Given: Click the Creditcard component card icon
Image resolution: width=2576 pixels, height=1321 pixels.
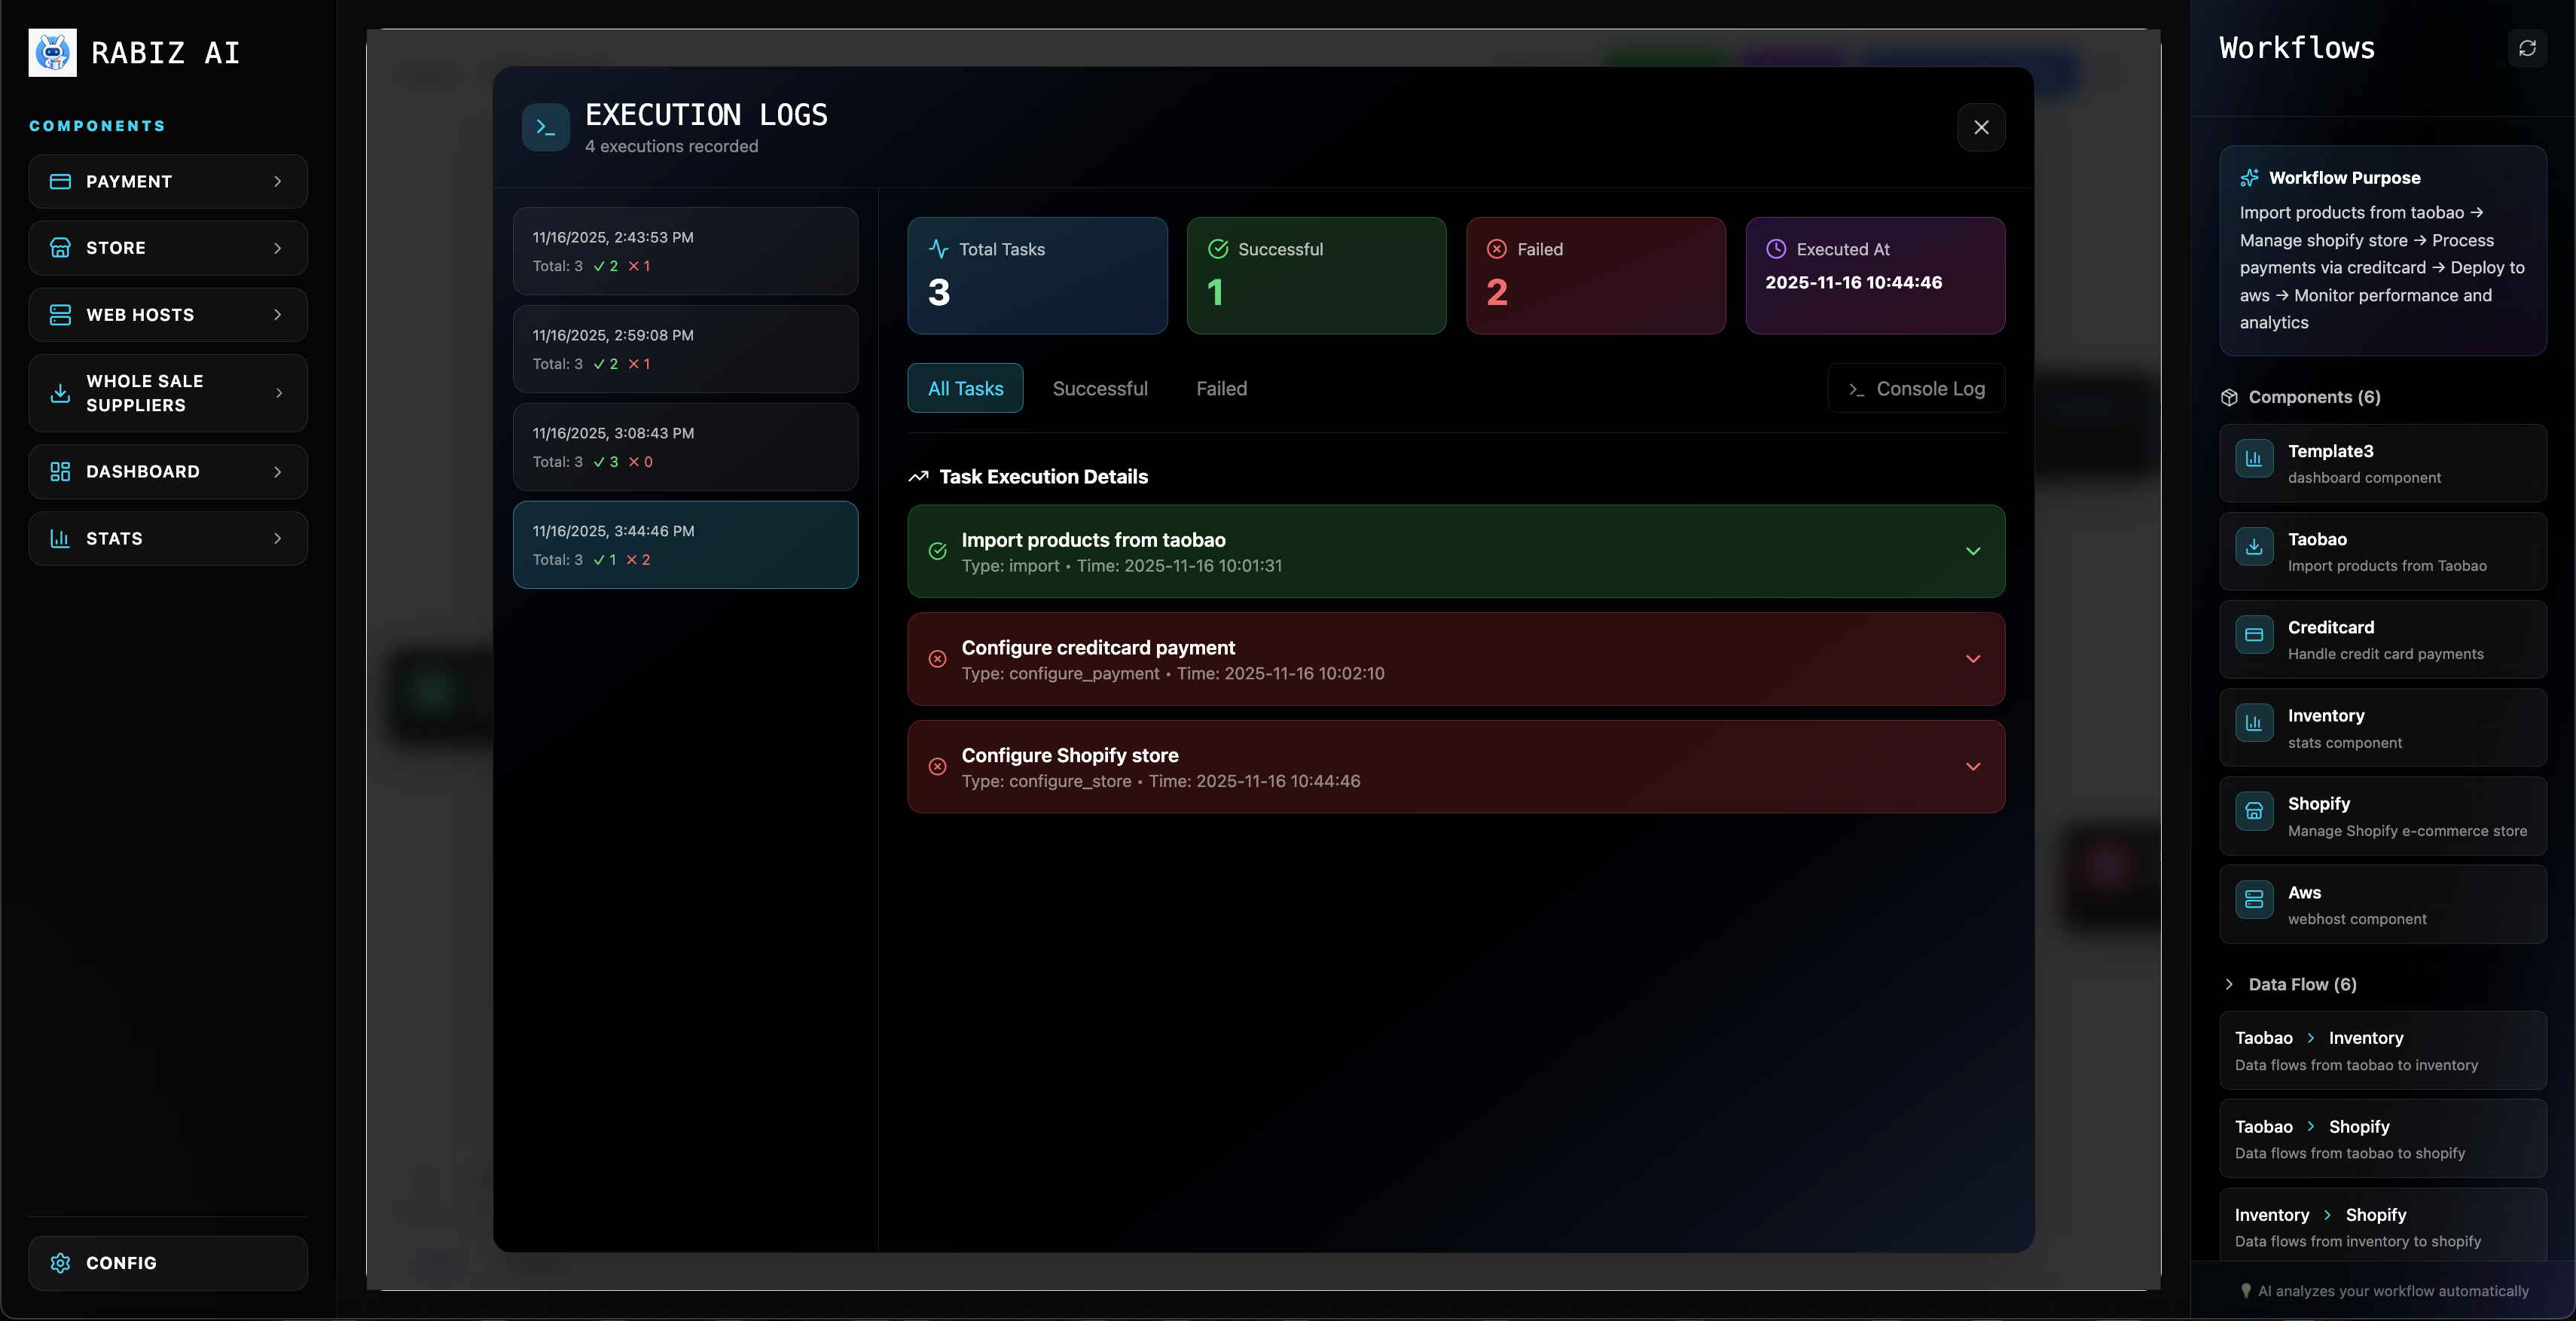Looking at the screenshot, I should tap(2254, 635).
